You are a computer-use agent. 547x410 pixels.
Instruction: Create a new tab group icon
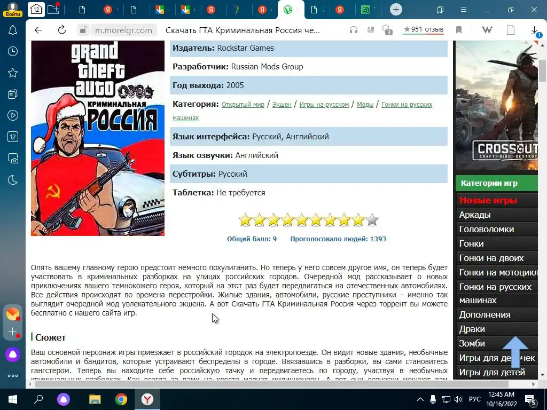(54, 10)
